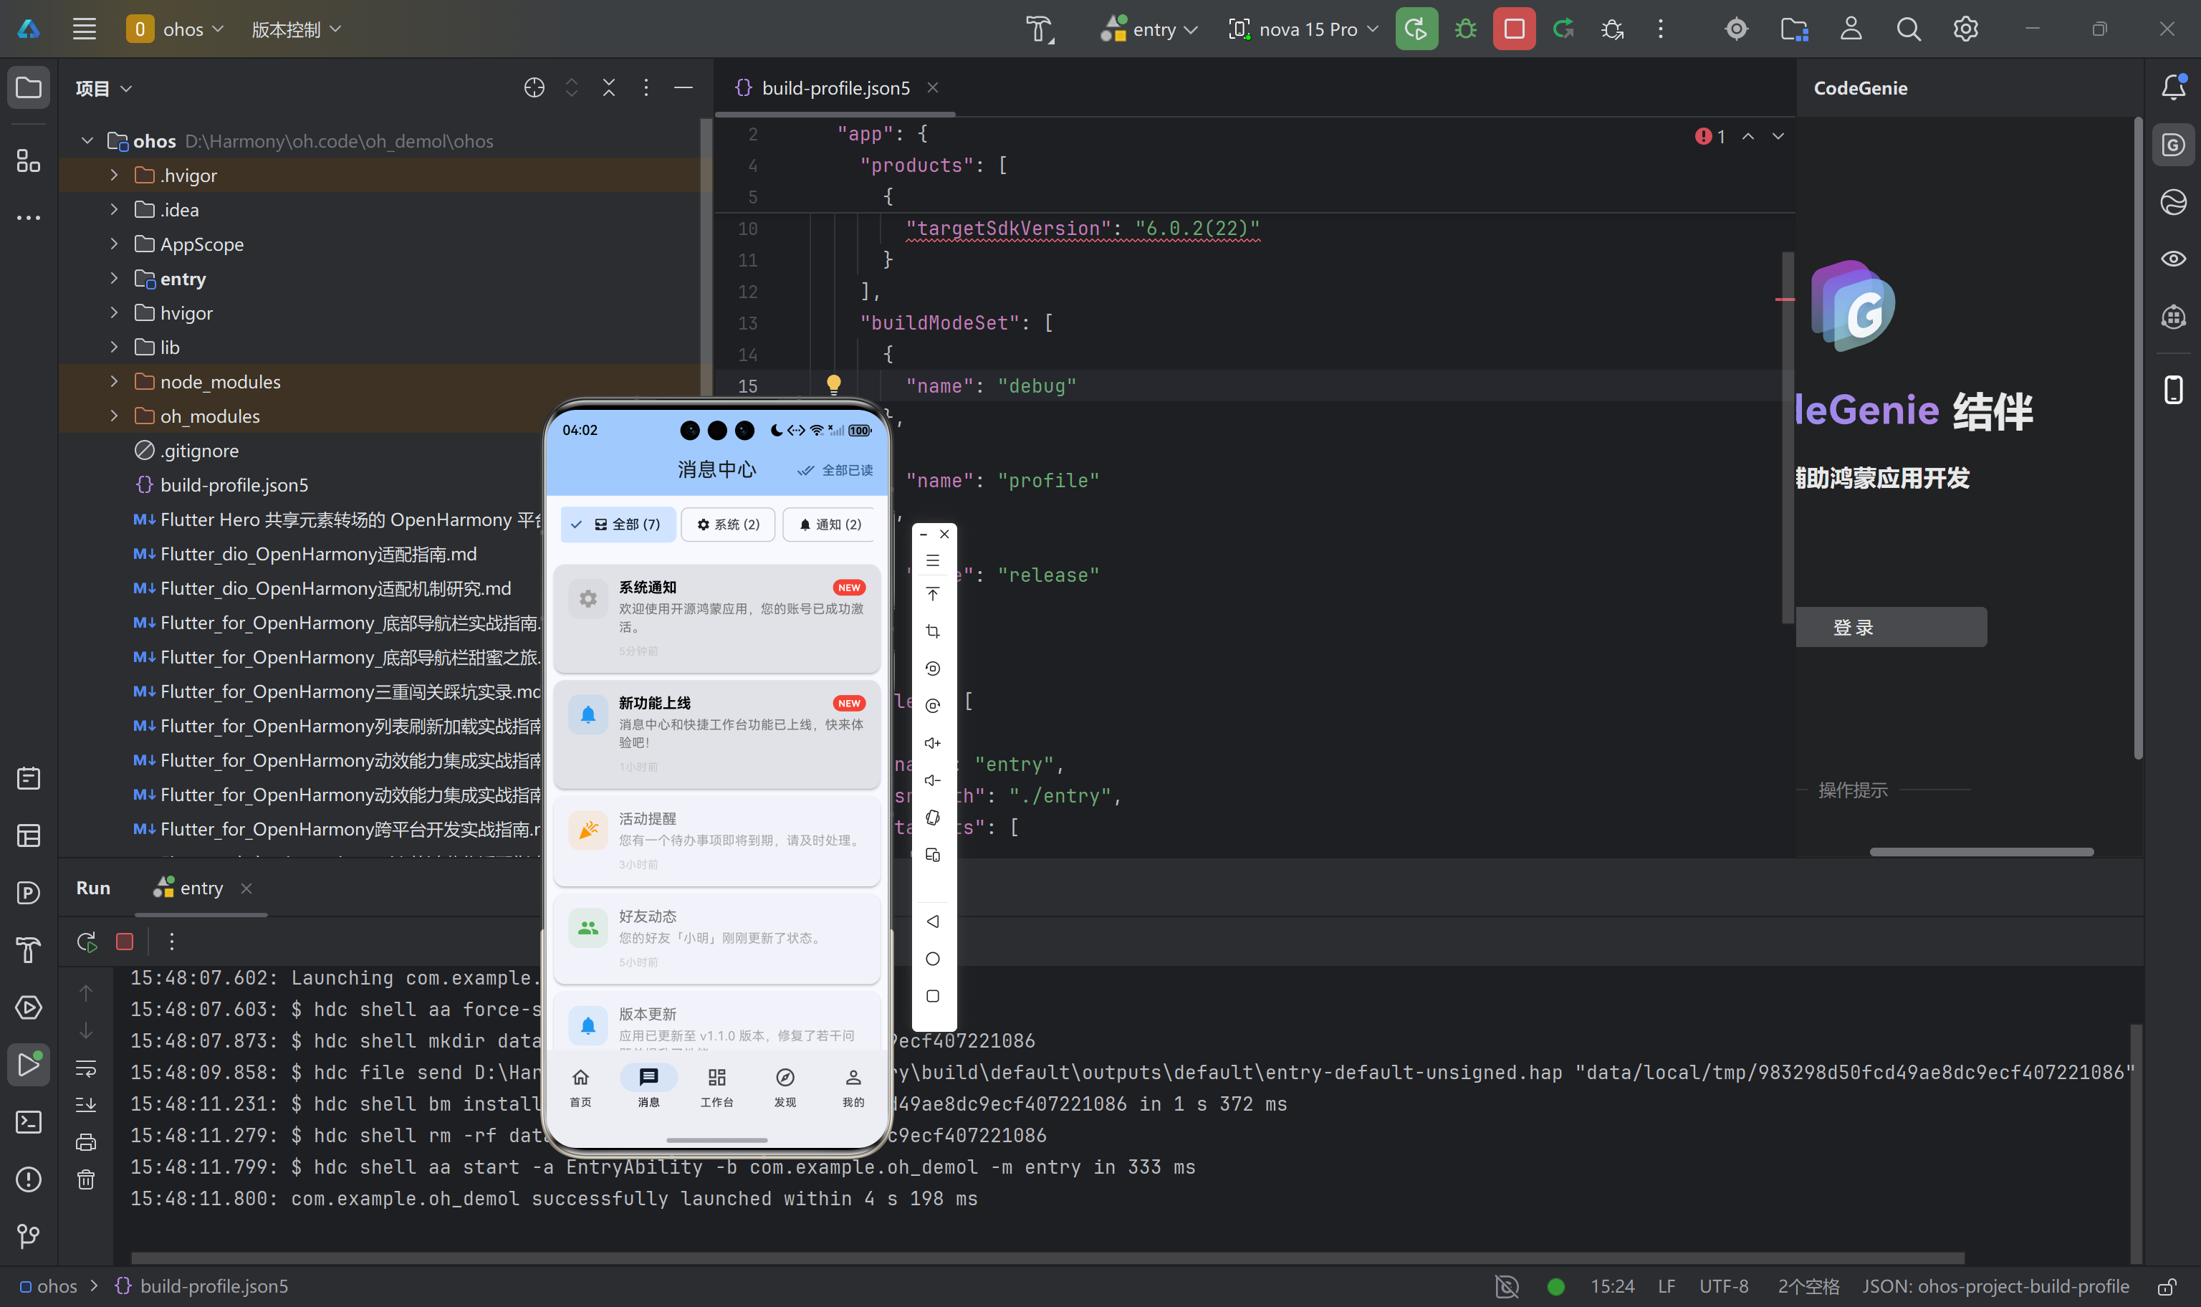Screen dimensions: 2201x1307
Task: Click the Run console horizontal scrollbar
Action: [x=1047, y=1257]
